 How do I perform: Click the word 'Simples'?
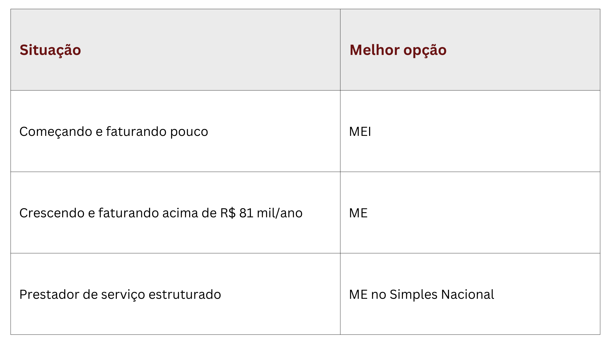pyautogui.click(x=413, y=294)
